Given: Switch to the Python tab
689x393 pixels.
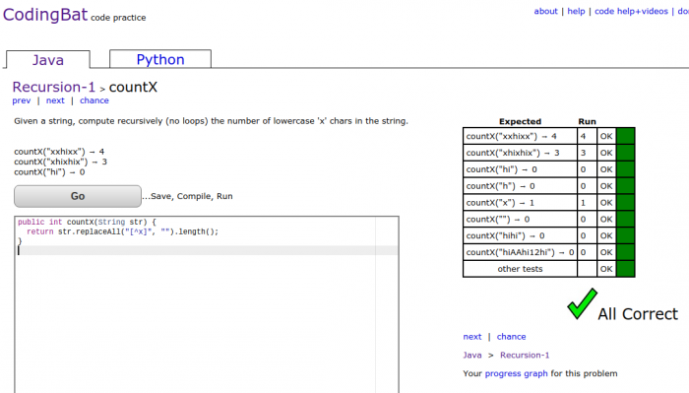Looking at the screenshot, I should (160, 59).
